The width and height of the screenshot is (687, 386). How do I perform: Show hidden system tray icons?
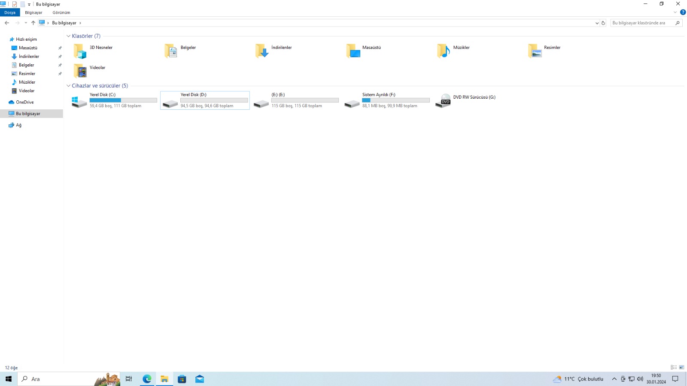point(614,379)
